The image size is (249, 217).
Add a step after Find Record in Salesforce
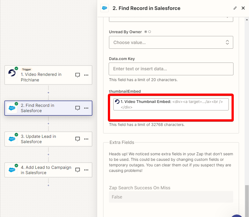pos(49,123)
